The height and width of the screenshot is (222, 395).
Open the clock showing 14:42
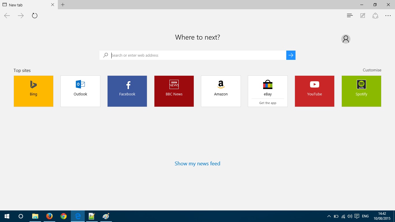(x=382, y=216)
